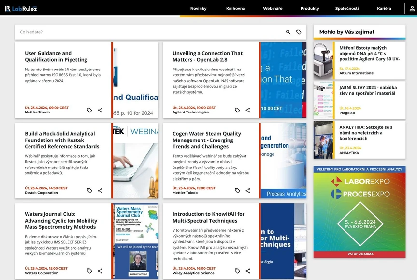
Task: Open the Produkty menu item
Action: pos(309,8)
